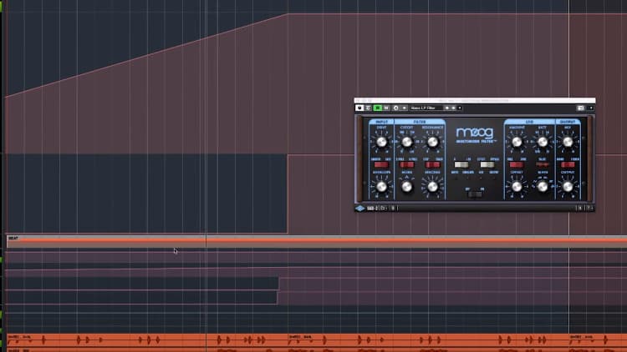The image size is (627, 352).
Task: Click the icon left of the footer question mark
Action: pyautogui.click(x=580, y=209)
